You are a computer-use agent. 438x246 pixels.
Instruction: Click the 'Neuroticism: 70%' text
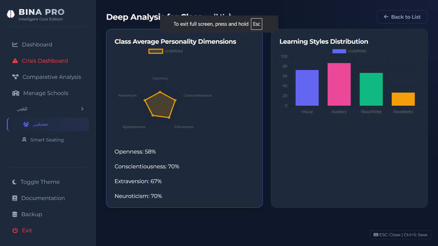point(138,196)
